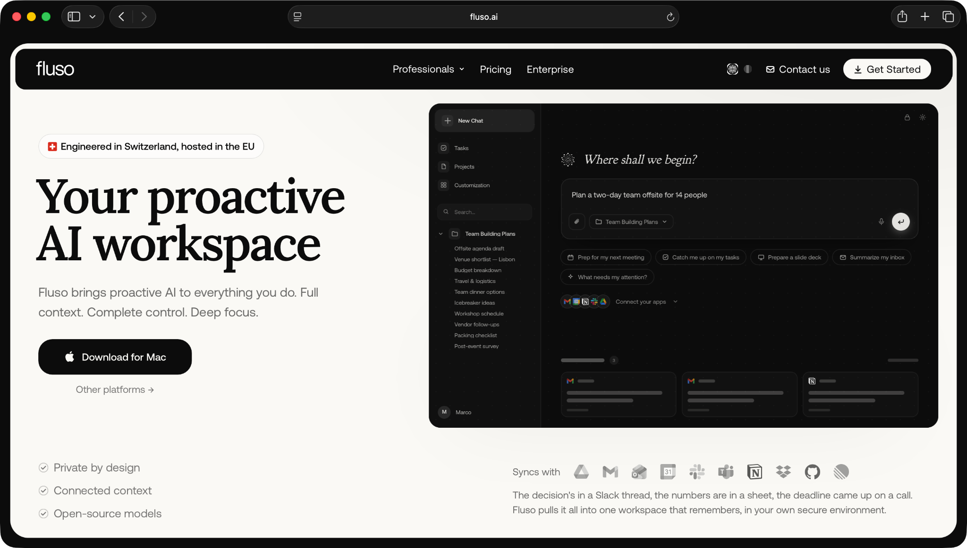Select What needs my attention? suggestion

click(x=607, y=277)
